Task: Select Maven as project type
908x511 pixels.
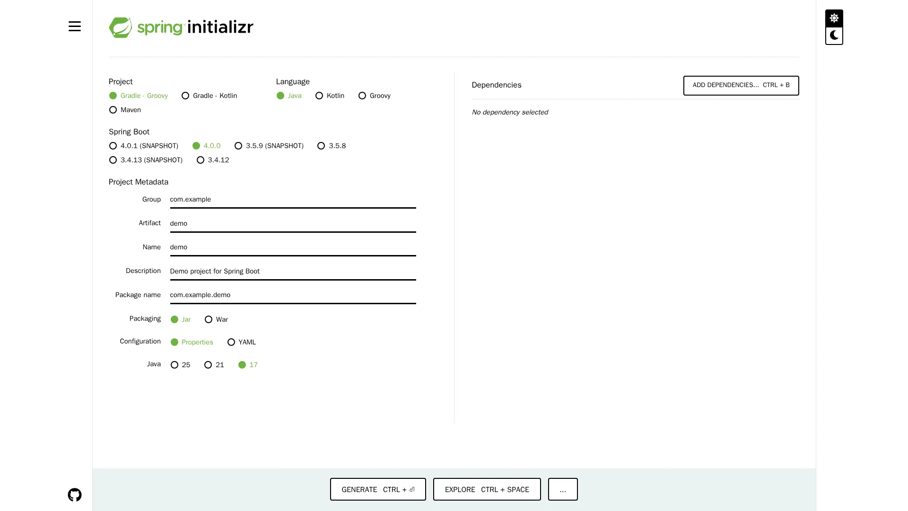Action: pos(113,110)
